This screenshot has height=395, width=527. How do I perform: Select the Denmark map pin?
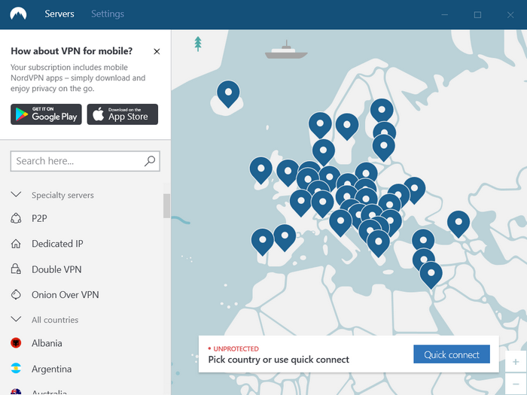(323, 153)
